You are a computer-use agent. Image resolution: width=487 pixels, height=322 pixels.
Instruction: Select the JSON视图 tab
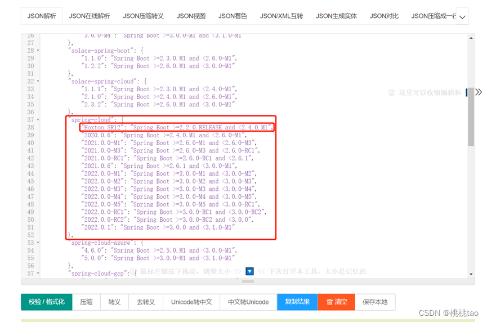191,16
